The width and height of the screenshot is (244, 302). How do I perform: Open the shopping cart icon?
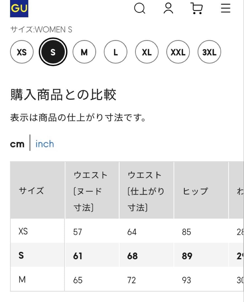[x=196, y=8]
